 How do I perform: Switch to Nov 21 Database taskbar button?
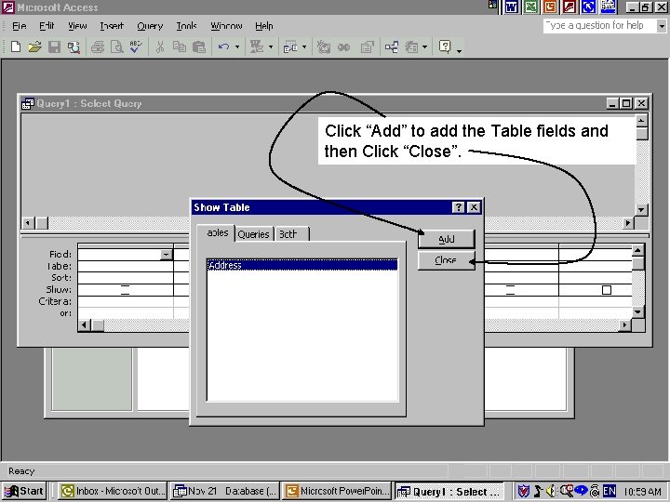225,492
